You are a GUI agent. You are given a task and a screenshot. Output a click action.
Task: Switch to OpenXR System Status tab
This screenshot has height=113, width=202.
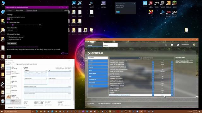(19, 10)
